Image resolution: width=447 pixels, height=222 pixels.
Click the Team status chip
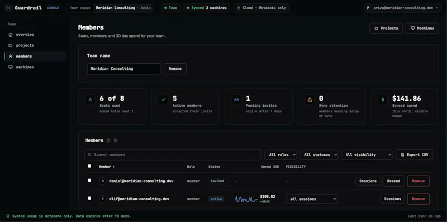coord(171,8)
